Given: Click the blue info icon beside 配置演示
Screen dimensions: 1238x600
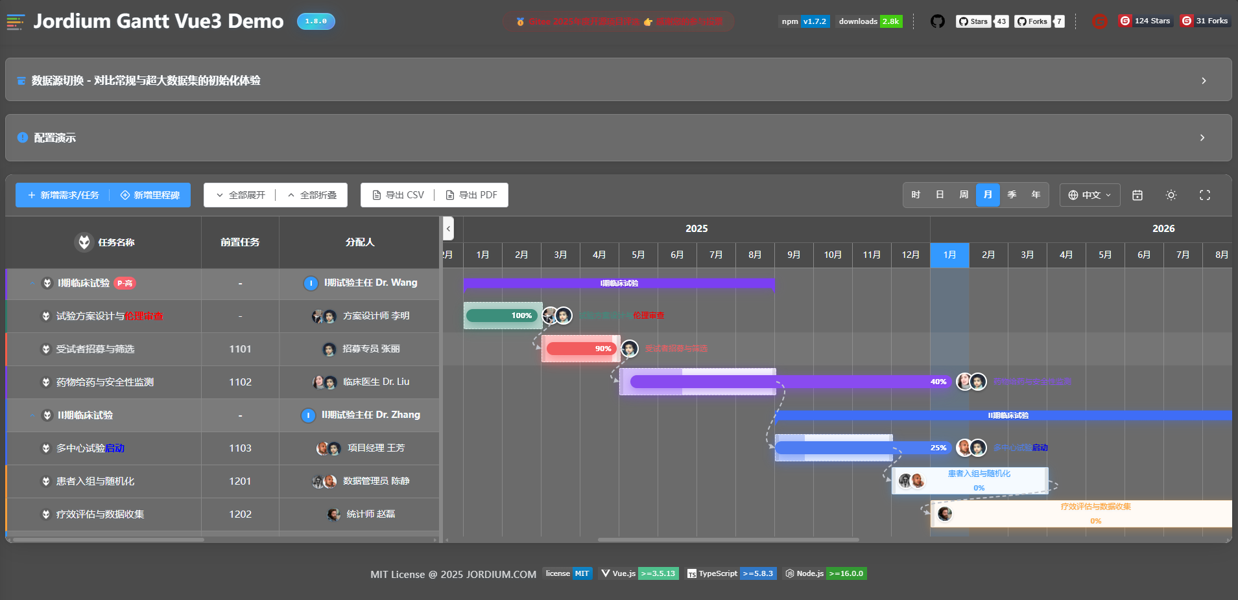Looking at the screenshot, I should click(23, 137).
